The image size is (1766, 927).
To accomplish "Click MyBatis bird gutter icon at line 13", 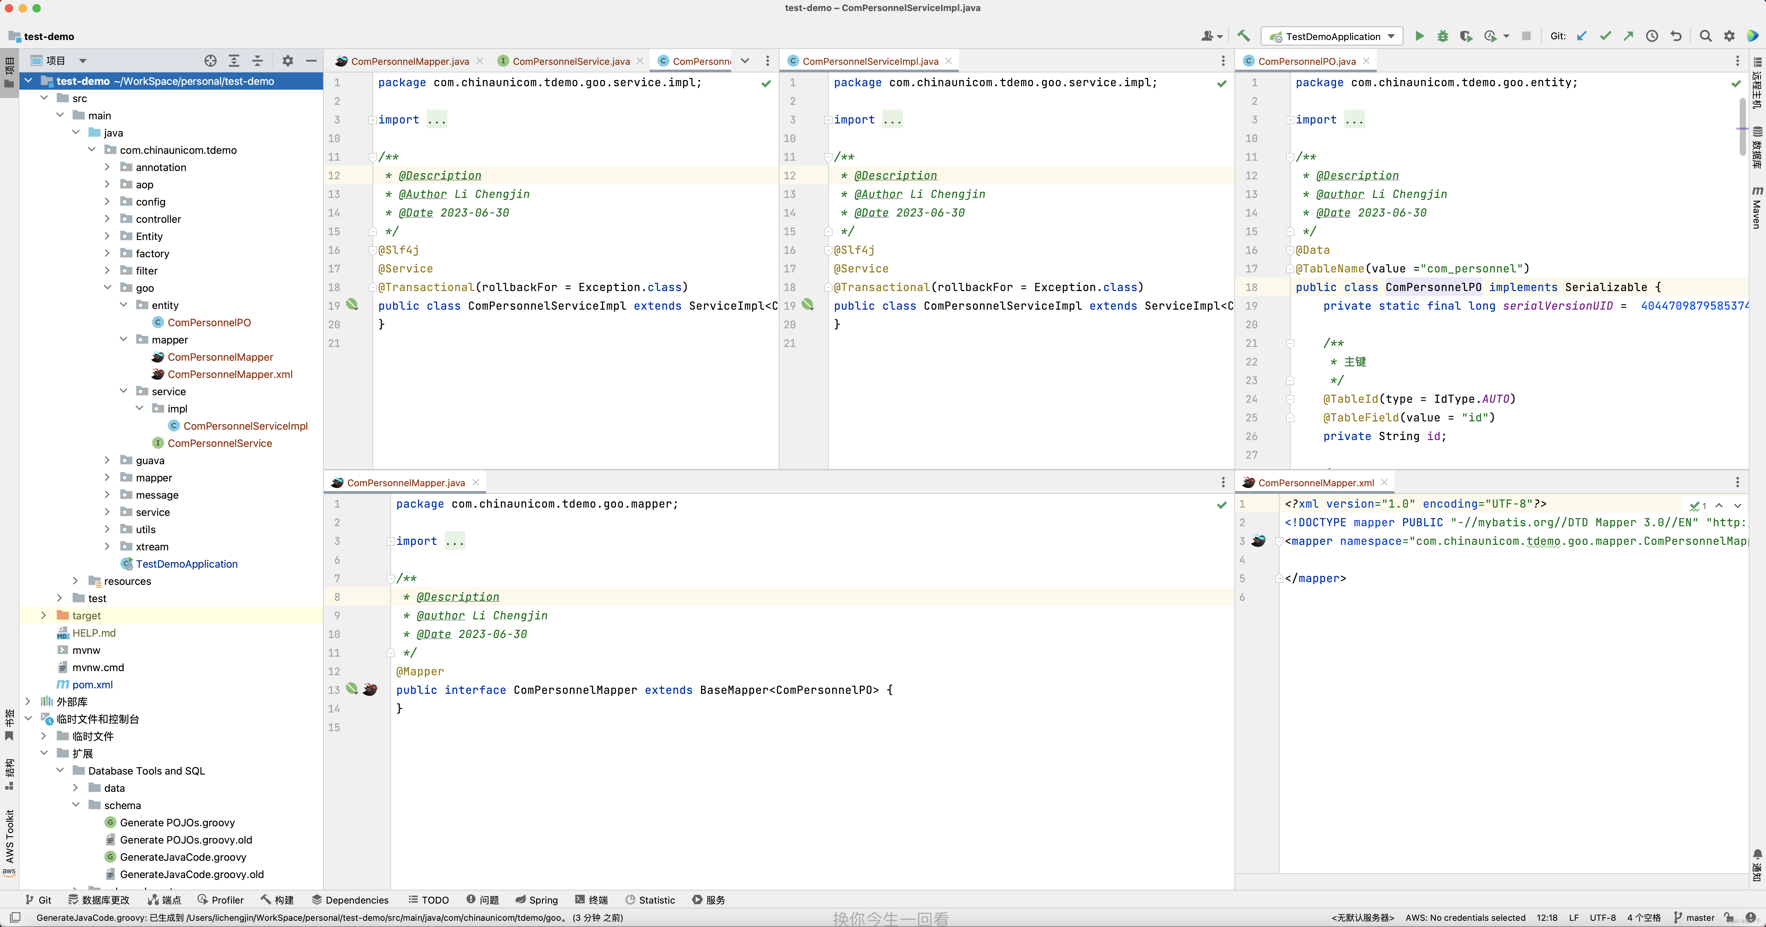I will point(370,689).
